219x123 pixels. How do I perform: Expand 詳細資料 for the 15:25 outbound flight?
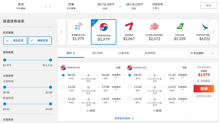tap(116, 100)
